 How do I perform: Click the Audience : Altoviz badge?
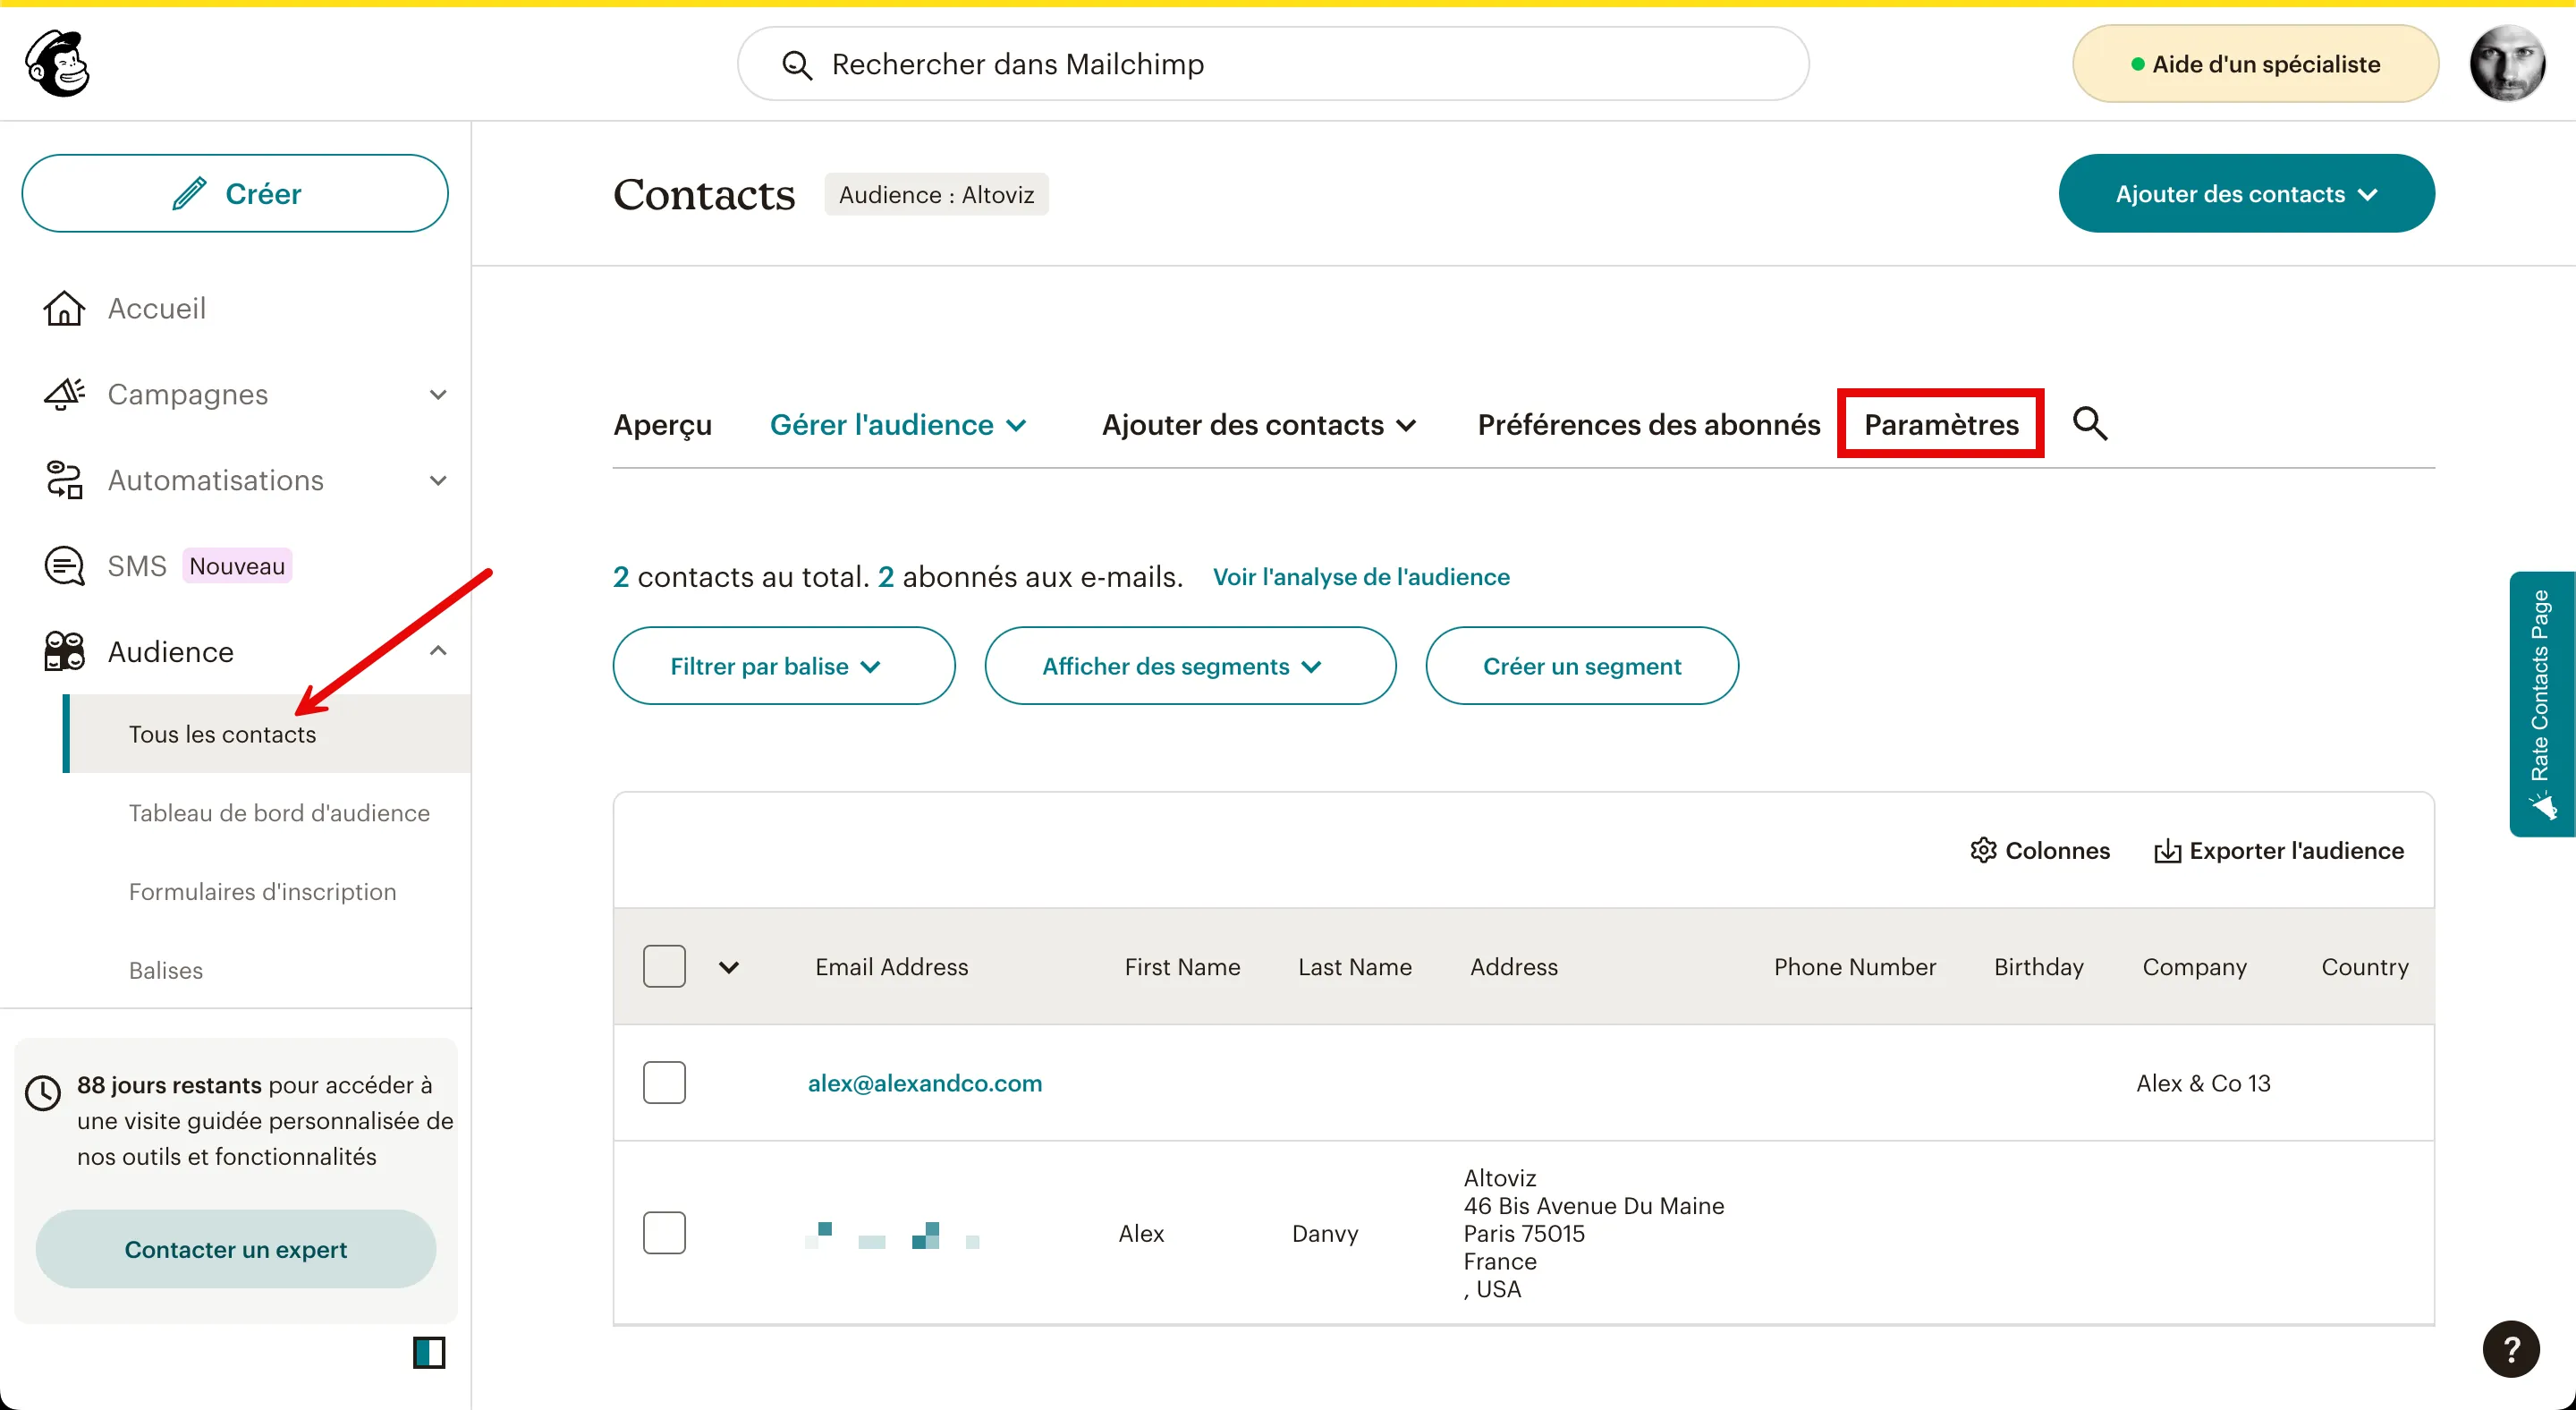pos(936,194)
